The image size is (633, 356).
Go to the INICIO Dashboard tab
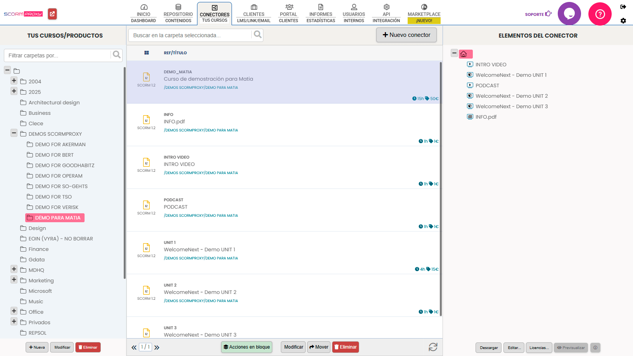(x=144, y=14)
